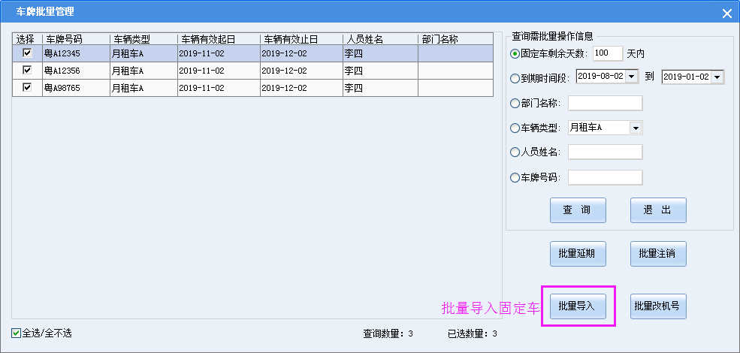Select the 车辆类型 radio button
The width and height of the screenshot is (740, 353).
tap(515, 128)
